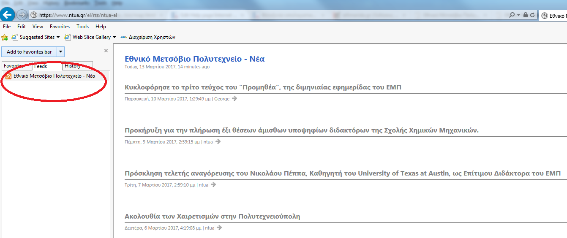
Task: Expand the Suggested Sites dropdown arrow
Action: coord(58,37)
